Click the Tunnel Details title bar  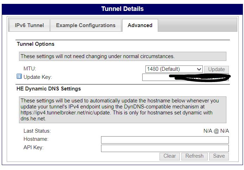[122, 9]
